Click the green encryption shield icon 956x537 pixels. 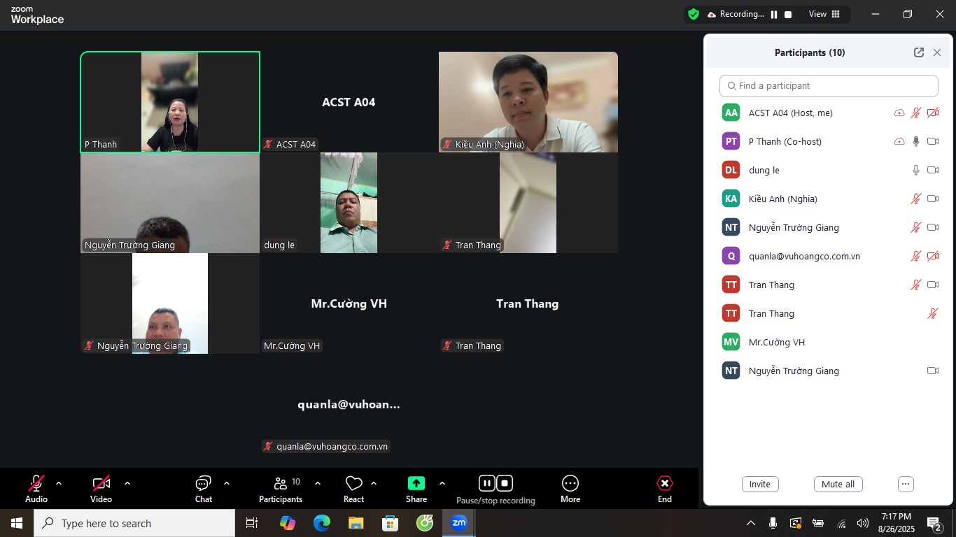694,14
